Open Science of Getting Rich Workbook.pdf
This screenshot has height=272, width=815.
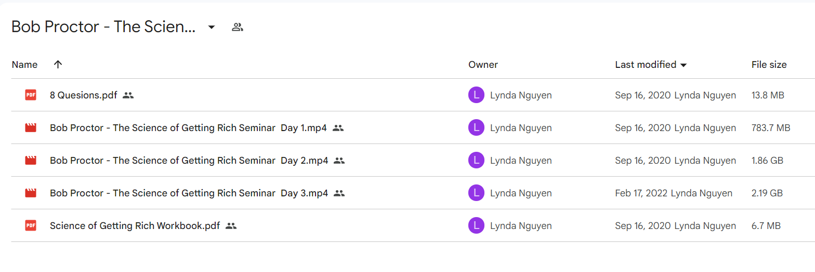[x=135, y=225]
